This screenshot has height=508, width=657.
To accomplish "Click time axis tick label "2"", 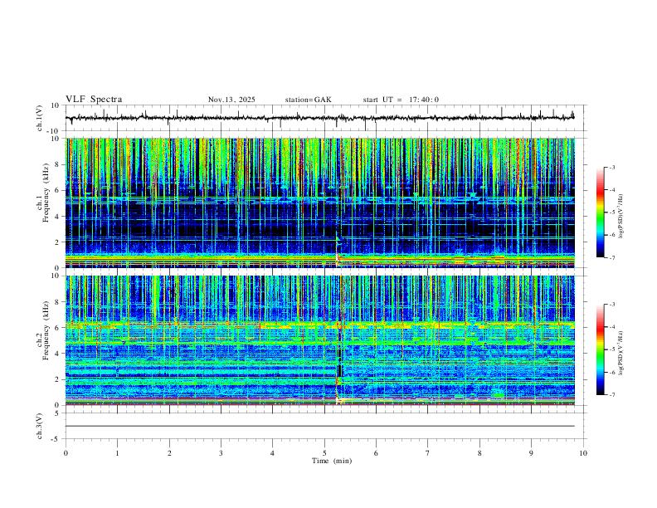I will pos(169,453).
